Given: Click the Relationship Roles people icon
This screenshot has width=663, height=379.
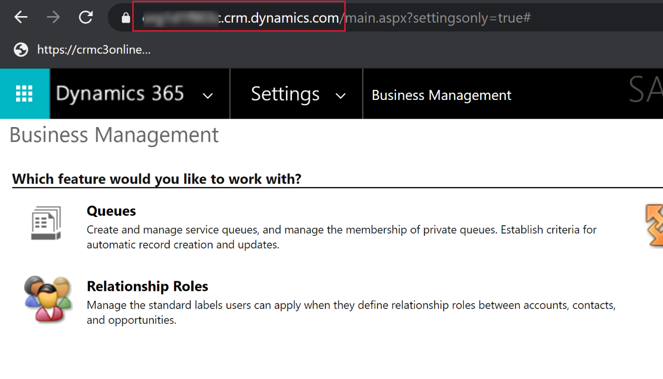Looking at the screenshot, I should coord(48,299).
